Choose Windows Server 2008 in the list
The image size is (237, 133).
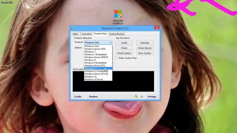point(98,49)
